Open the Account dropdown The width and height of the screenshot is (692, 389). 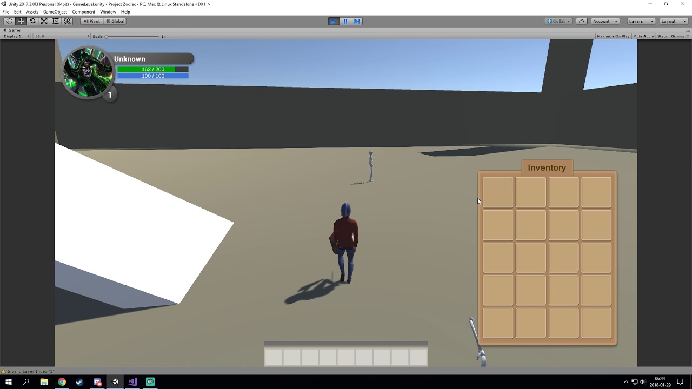[605, 21]
